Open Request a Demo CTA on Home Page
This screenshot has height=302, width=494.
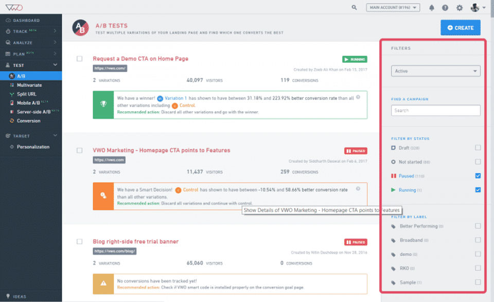coord(140,59)
